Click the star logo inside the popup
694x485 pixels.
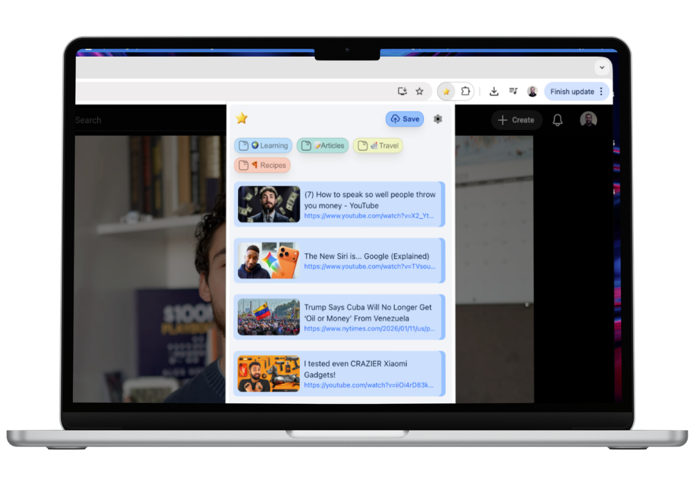click(x=242, y=118)
